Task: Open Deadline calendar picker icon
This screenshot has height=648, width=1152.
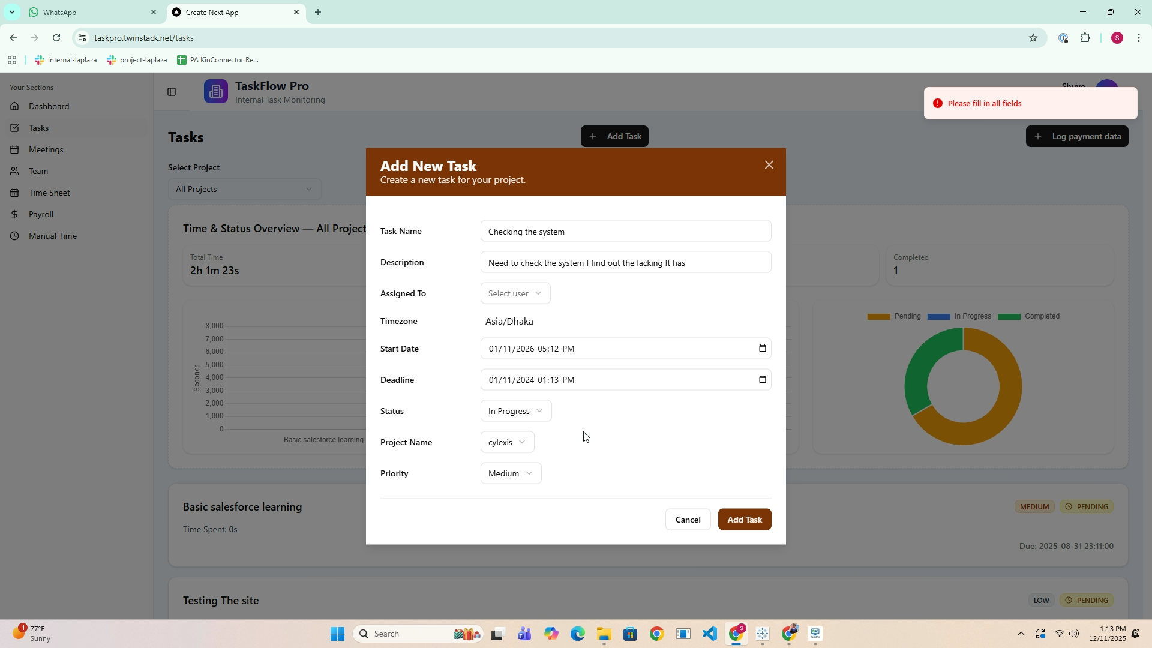Action: pos(762,380)
